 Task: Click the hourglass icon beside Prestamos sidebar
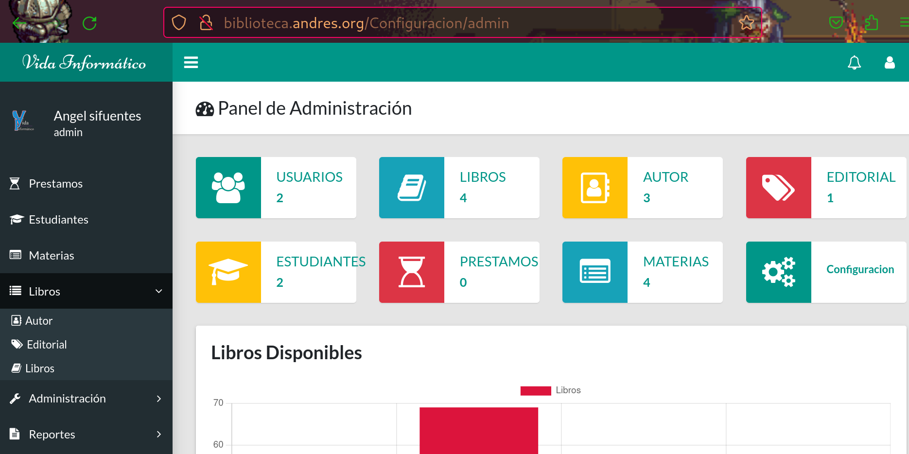click(15, 184)
